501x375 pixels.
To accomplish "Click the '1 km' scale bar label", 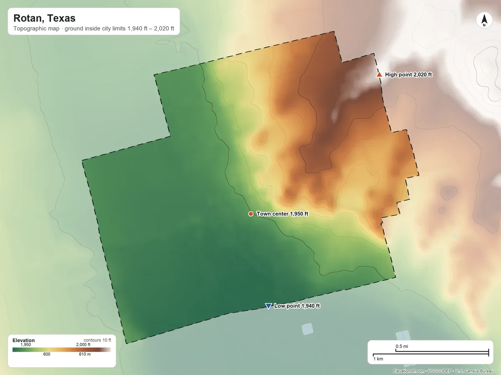I will coord(378,359).
